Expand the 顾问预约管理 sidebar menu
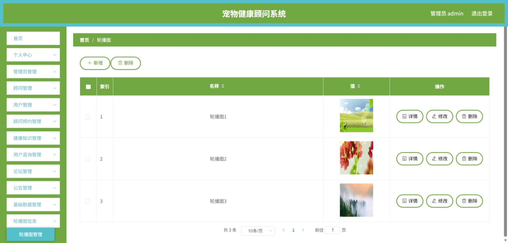The width and height of the screenshot is (508, 243). [33, 121]
